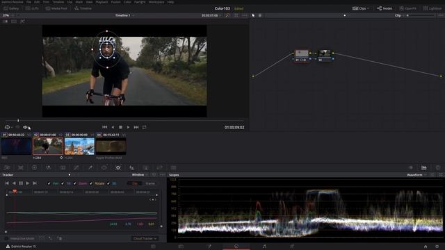
Task: Open the Info panel icon
Action: pyautogui.click(x=438, y=168)
